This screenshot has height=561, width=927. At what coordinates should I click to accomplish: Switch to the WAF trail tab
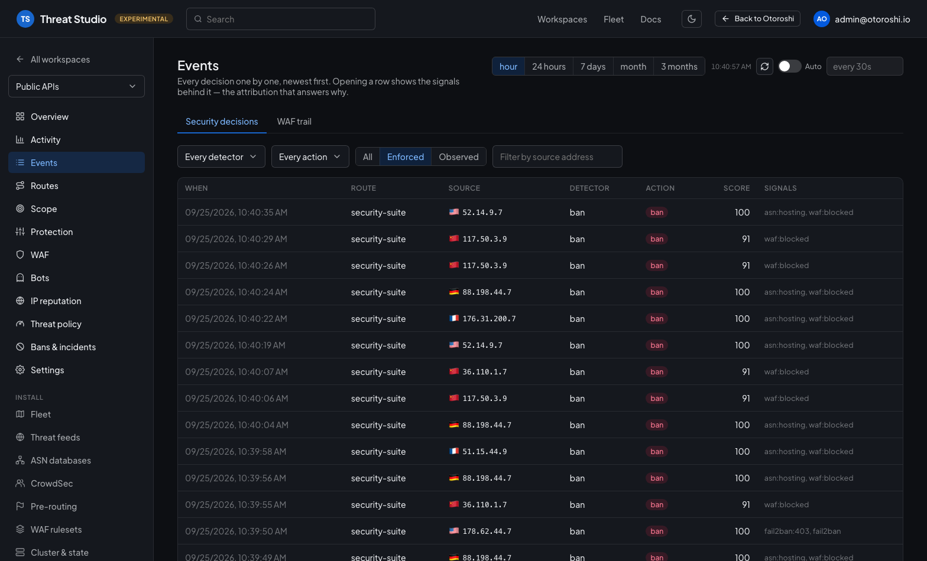[x=294, y=122]
